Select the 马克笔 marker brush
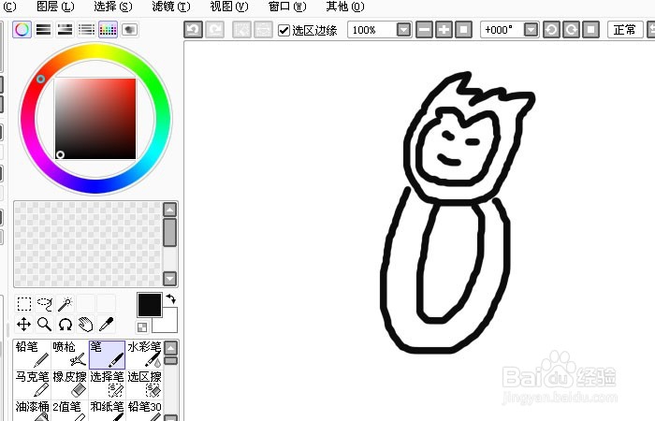This screenshot has width=655, height=421. click(32, 385)
